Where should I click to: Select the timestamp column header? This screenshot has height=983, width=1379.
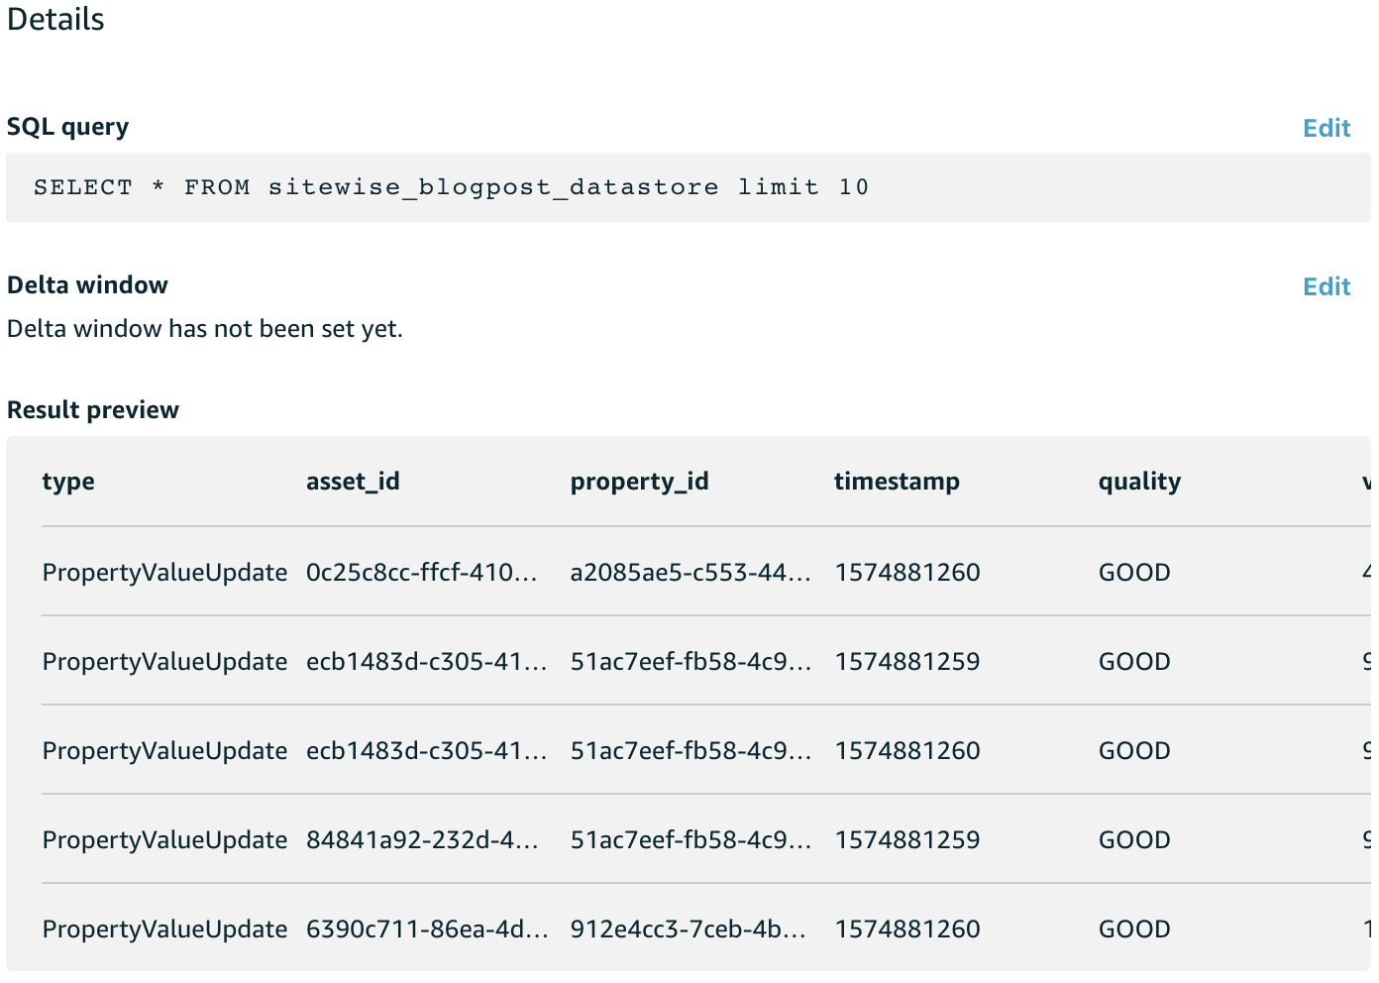[897, 482]
